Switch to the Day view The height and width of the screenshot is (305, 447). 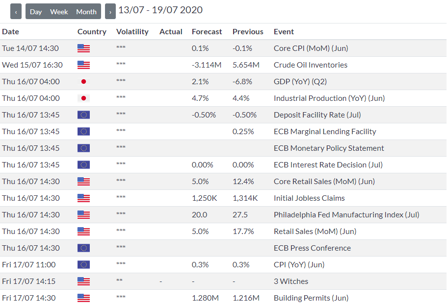point(36,11)
